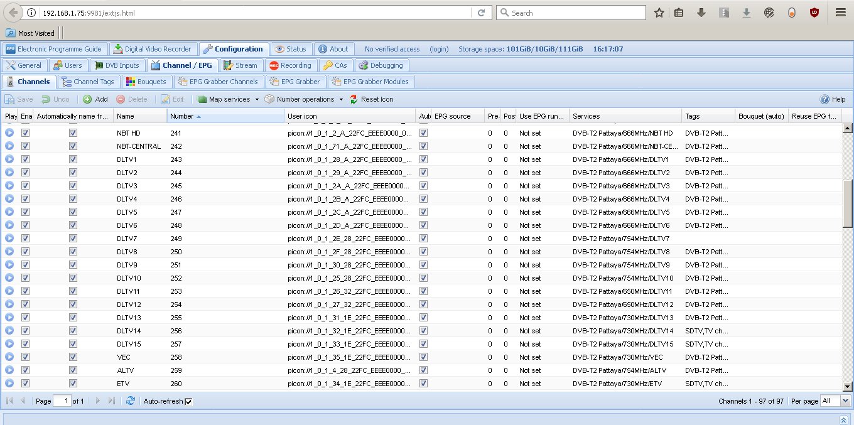Toggle auto name for ETV
Image resolution: width=854 pixels, height=425 pixels.
pos(73,384)
